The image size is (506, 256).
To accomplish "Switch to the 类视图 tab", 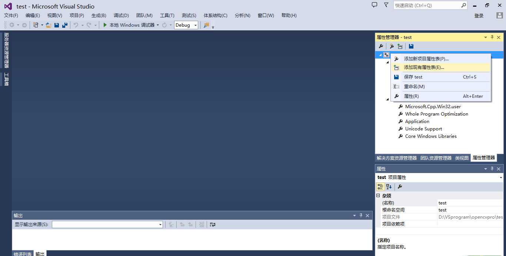I will tap(462, 158).
